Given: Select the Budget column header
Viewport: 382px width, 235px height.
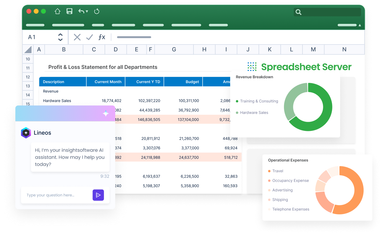Looking at the screenshot, I should pyautogui.click(x=192, y=82).
